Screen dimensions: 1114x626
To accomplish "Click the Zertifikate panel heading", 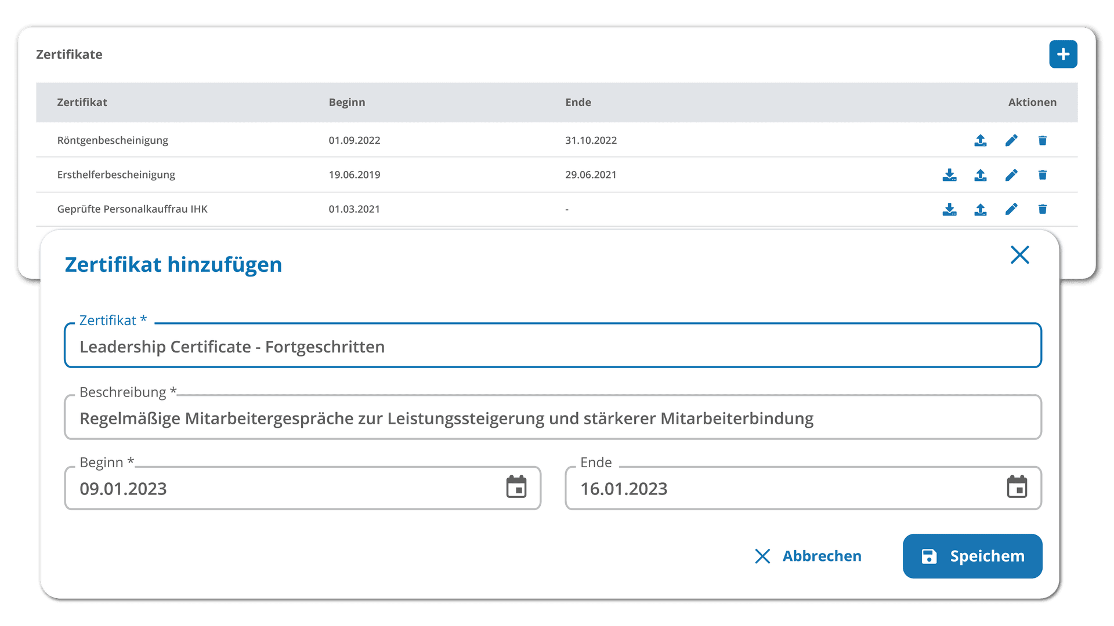I will [x=69, y=54].
